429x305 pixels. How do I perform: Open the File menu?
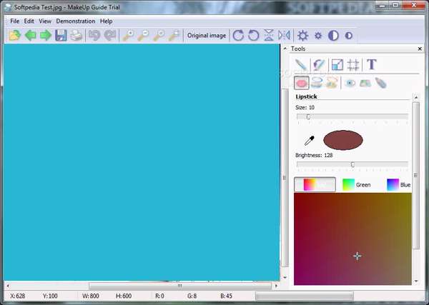pos(14,21)
